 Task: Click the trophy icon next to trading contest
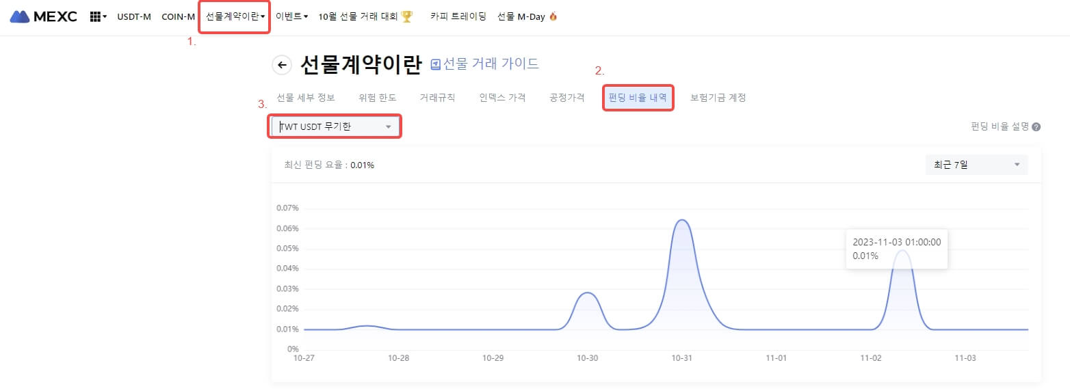[407, 16]
